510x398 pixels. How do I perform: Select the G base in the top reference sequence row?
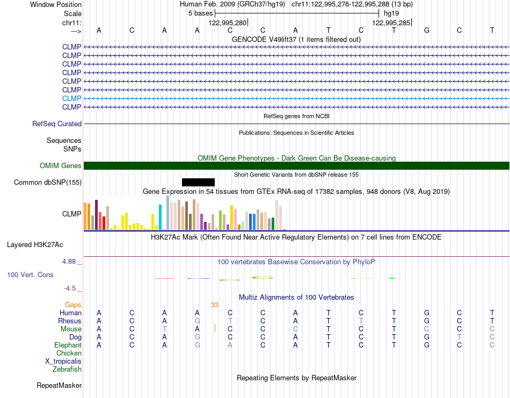pos(427,30)
